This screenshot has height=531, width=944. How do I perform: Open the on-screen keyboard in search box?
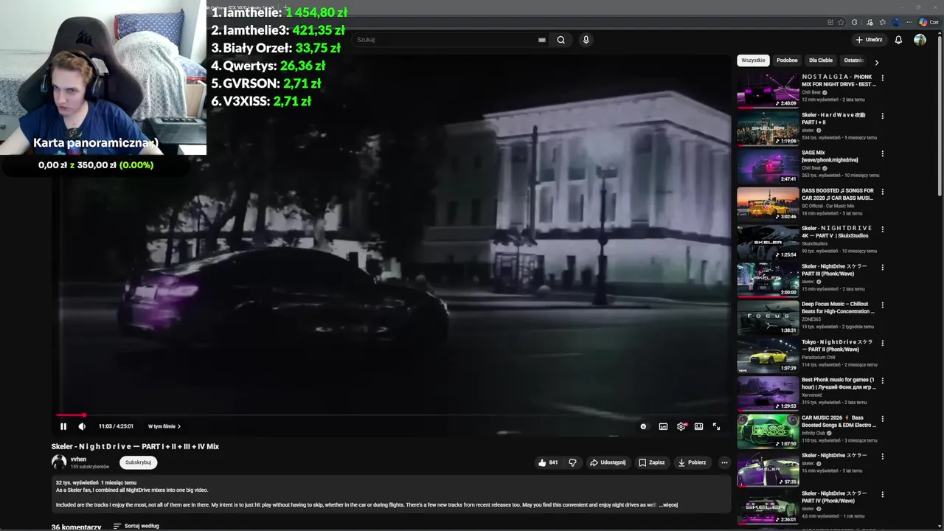[542, 40]
